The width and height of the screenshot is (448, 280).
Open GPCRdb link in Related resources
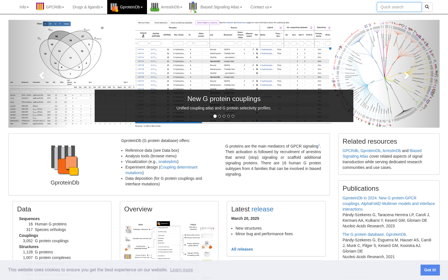coord(350,151)
